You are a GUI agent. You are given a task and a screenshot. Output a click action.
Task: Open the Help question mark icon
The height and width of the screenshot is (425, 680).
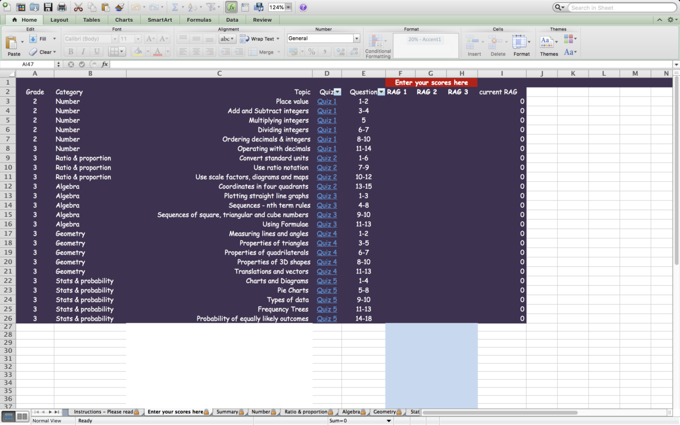click(x=303, y=7)
